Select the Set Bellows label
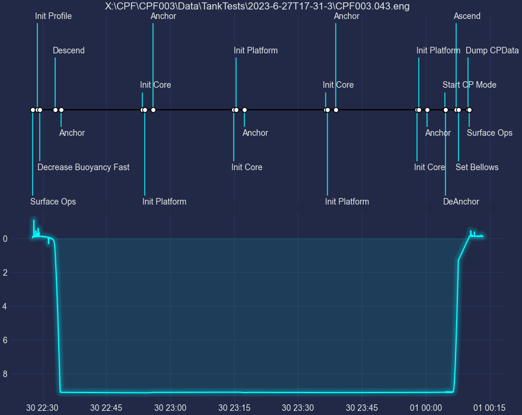522x415 pixels. [477, 167]
